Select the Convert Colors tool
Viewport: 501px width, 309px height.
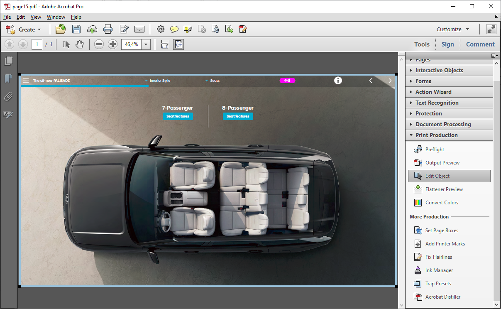(x=442, y=203)
